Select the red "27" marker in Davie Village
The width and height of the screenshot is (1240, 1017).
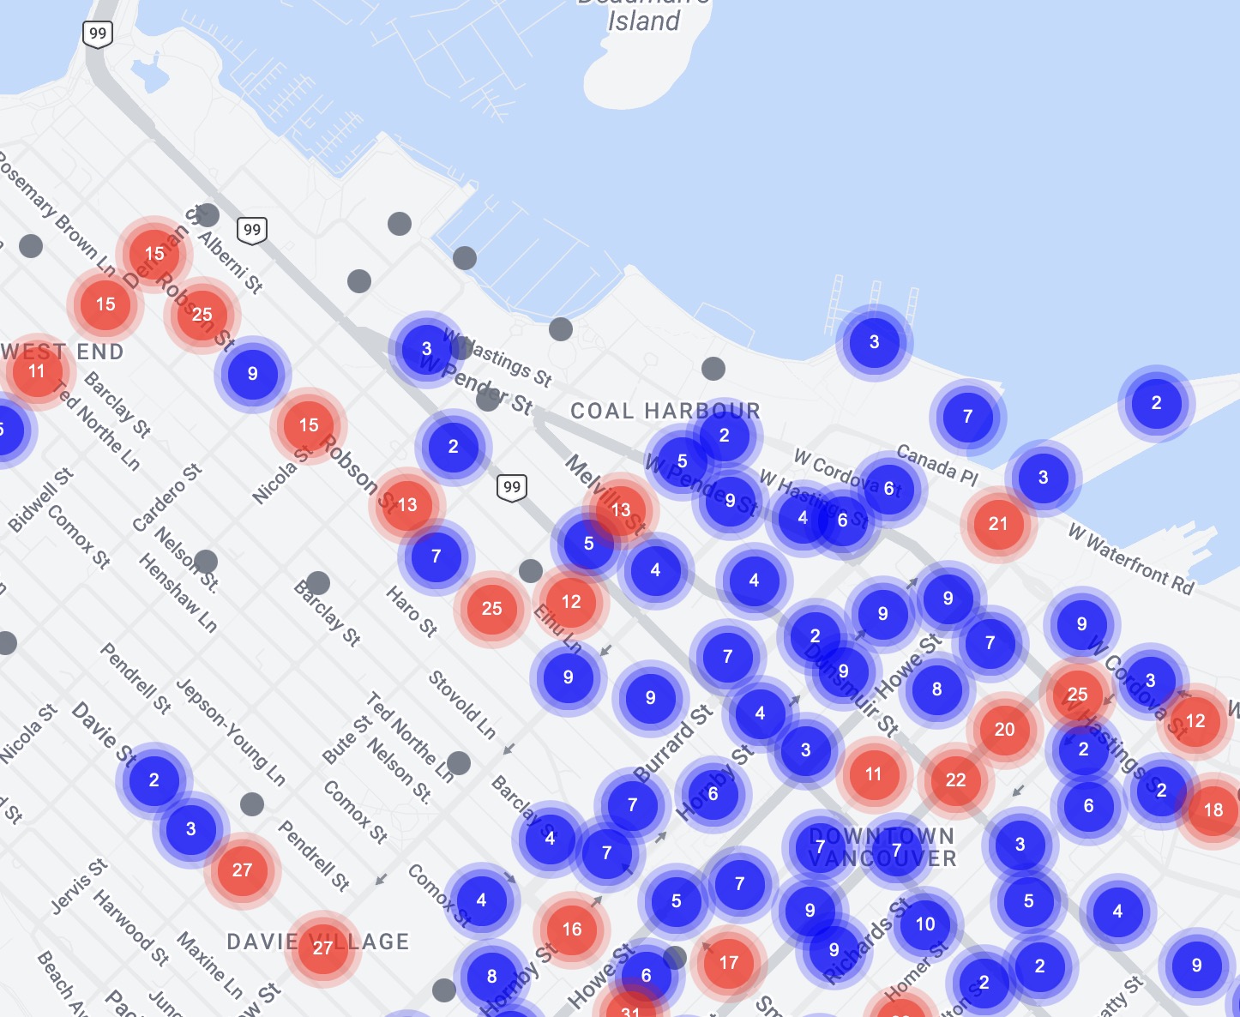(x=322, y=948)
